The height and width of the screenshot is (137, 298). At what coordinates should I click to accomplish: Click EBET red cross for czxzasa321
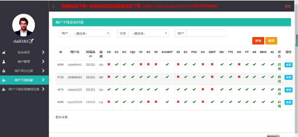212,77
